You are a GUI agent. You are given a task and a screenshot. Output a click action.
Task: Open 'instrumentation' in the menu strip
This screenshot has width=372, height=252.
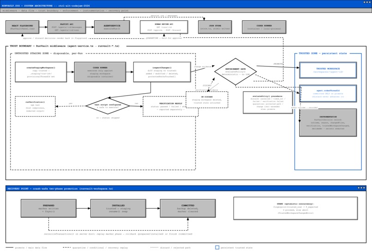(x=94, y=11)
